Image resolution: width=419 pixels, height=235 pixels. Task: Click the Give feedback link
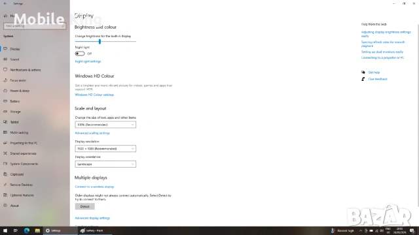click(378, 79)
